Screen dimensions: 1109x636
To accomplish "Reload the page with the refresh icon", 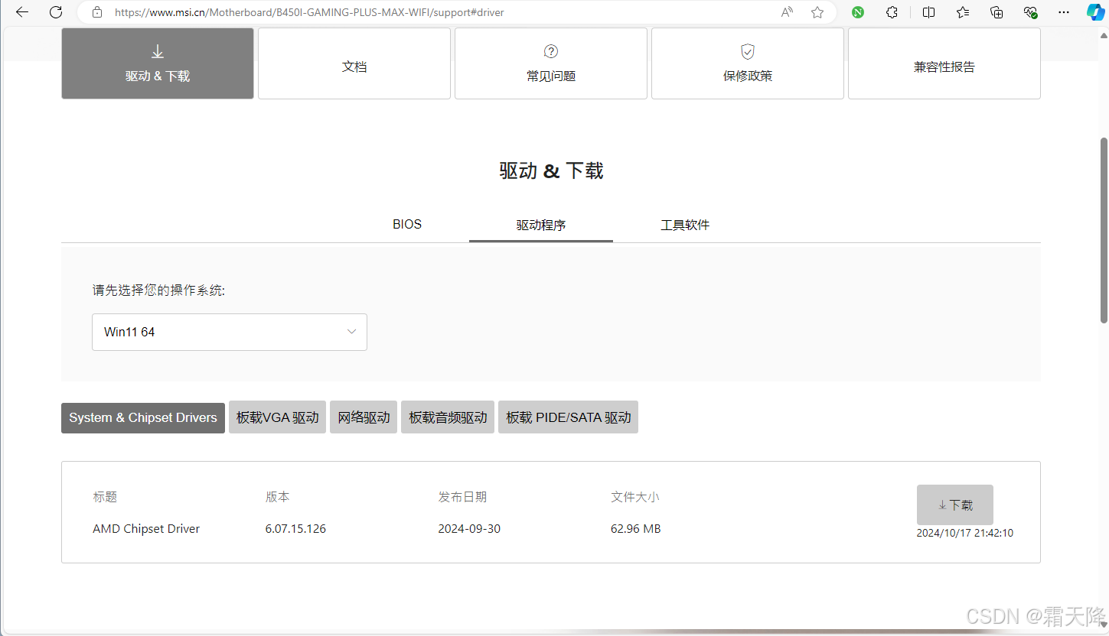I will click(56, 12).
